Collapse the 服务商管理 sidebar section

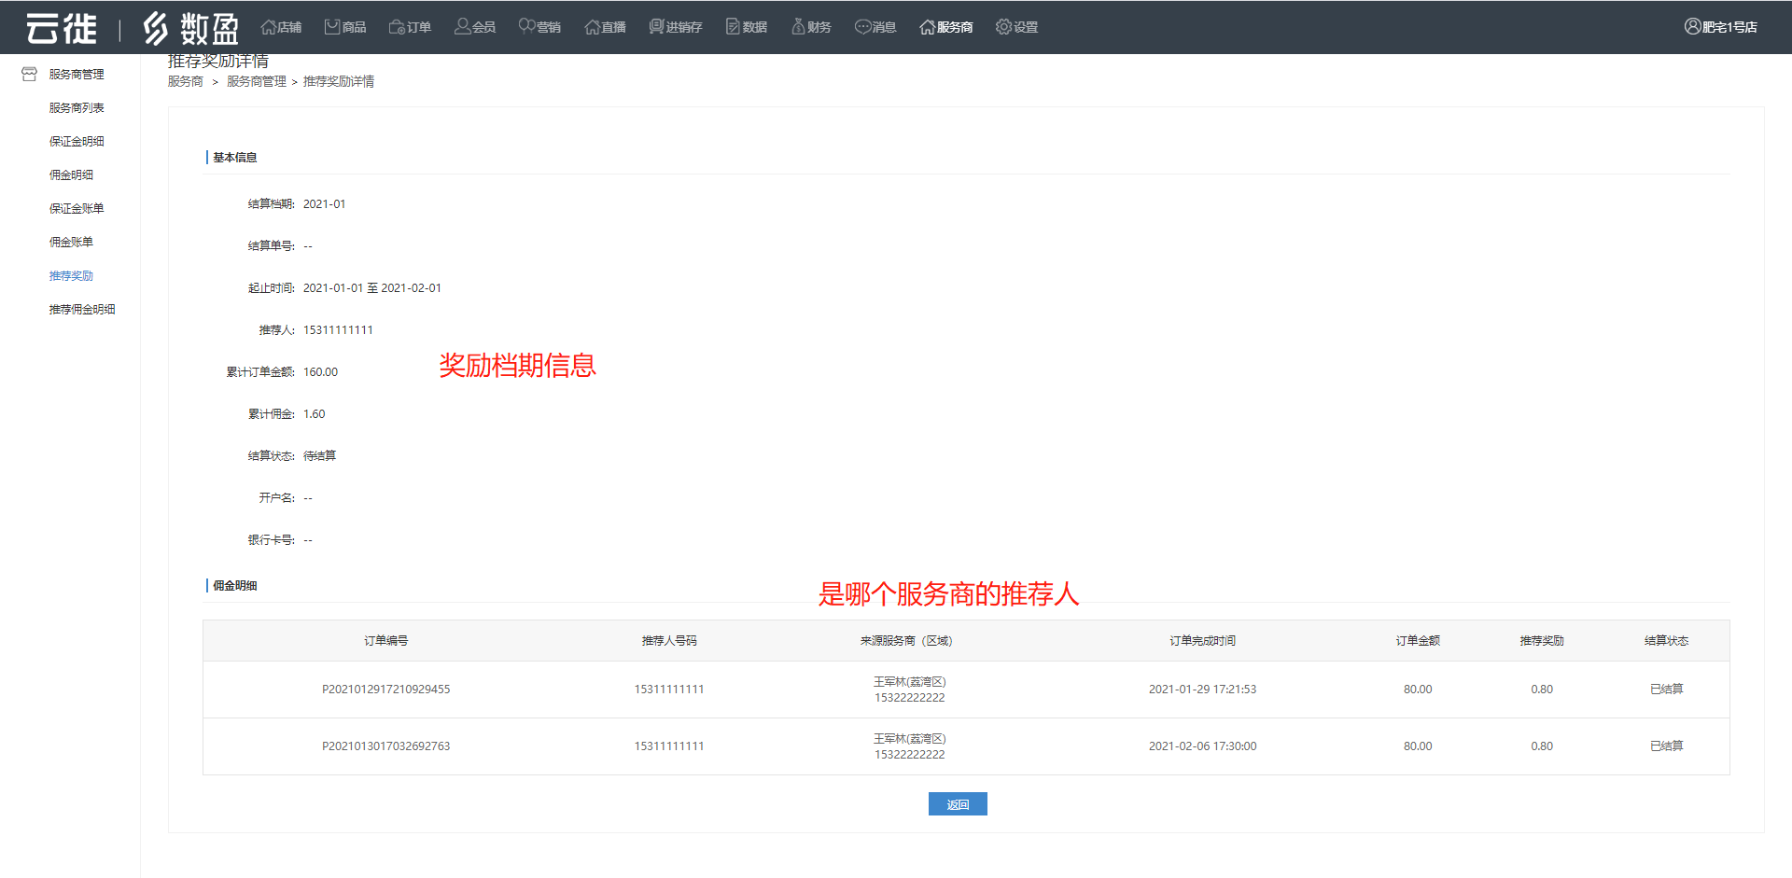[76, 74]
